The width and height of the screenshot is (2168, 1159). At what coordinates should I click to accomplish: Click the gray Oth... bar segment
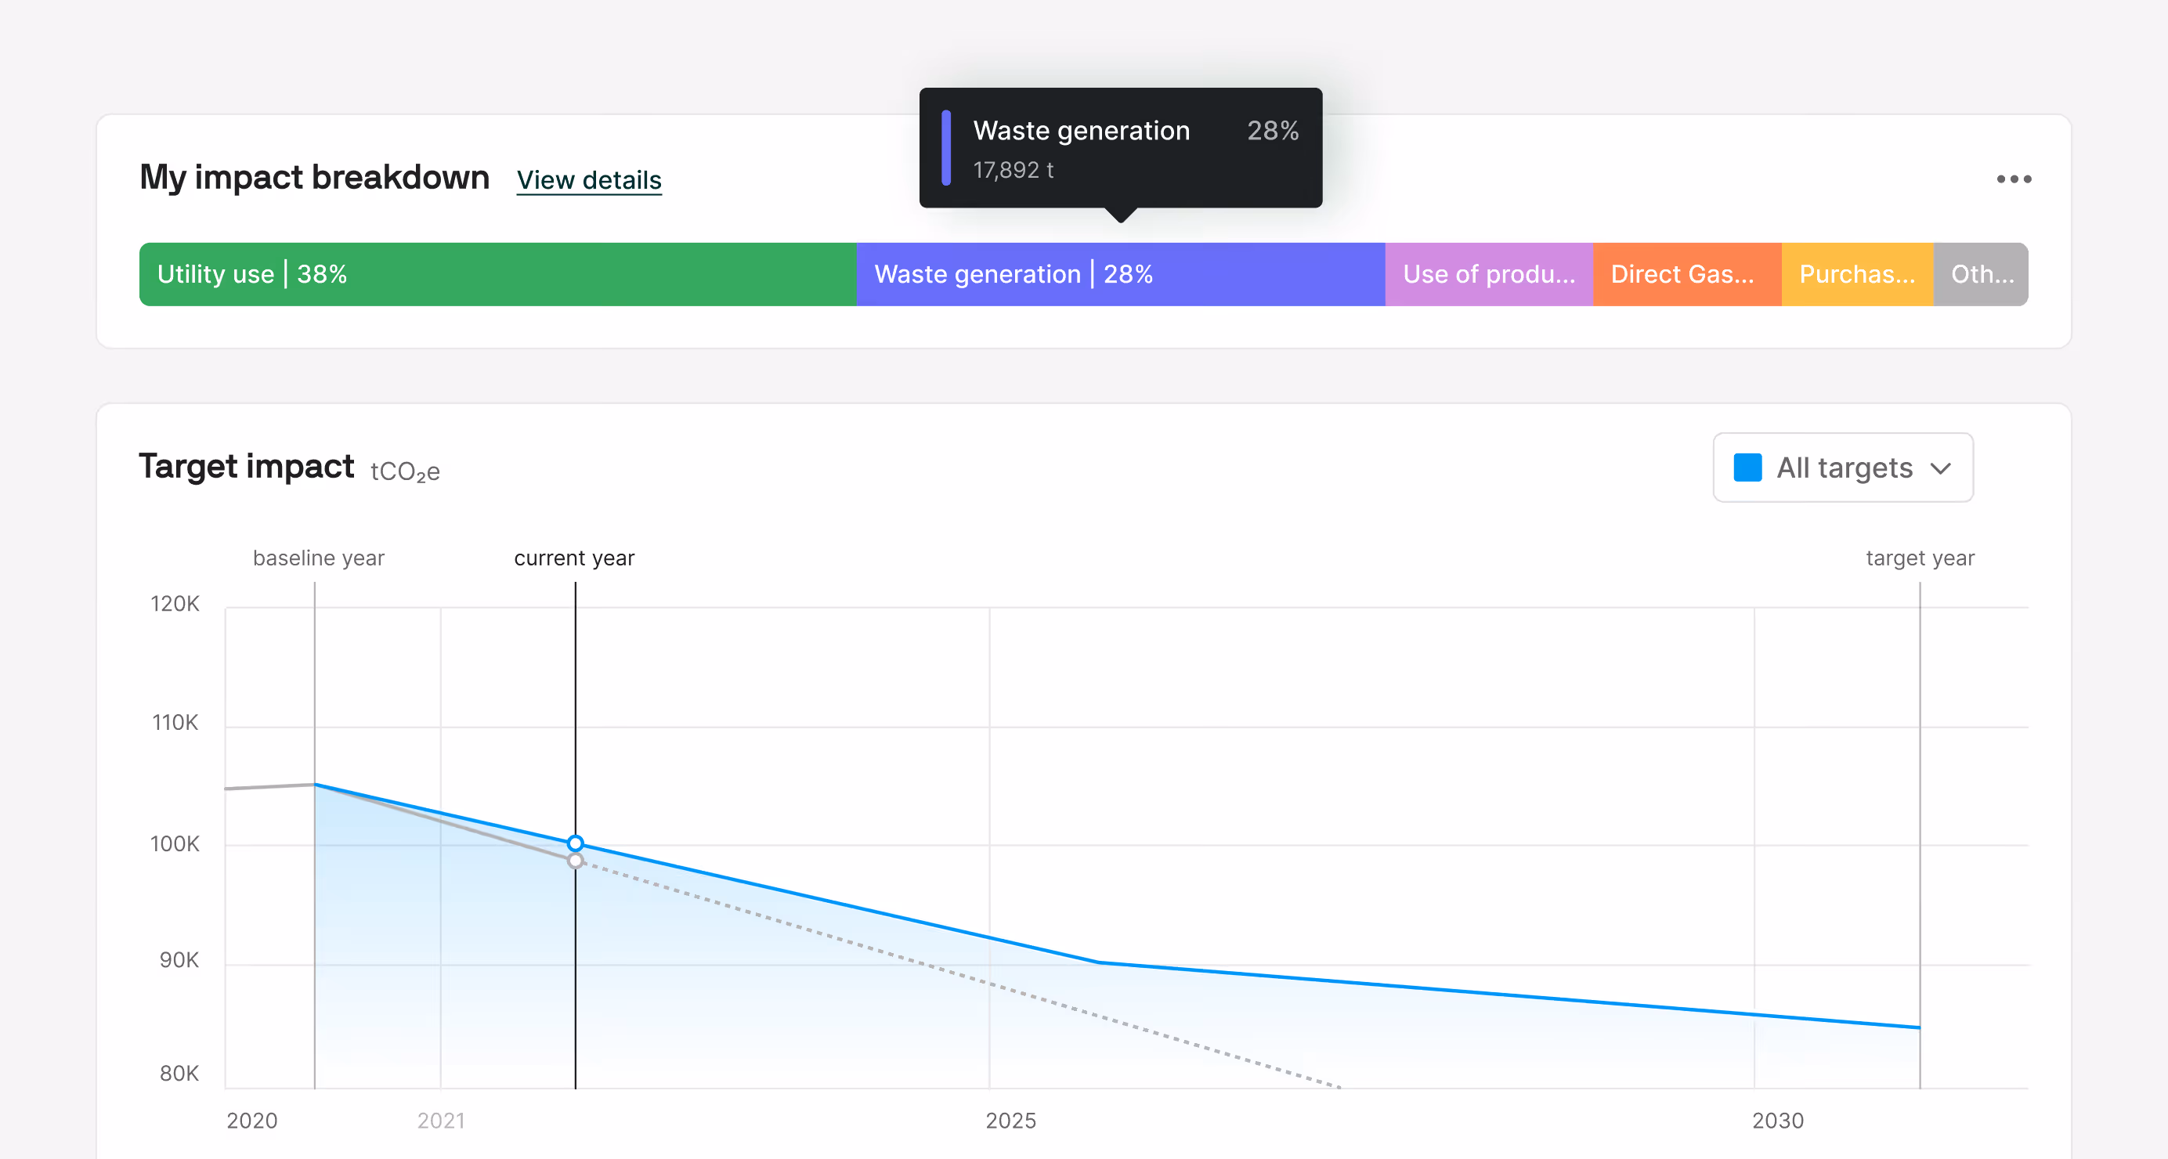[1980, 274]
